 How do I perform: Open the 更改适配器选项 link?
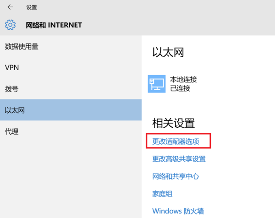(176, 142)
